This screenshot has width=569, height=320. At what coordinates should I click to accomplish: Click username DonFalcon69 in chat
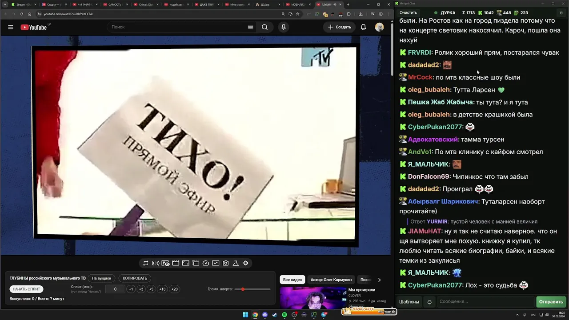[429, 177]
